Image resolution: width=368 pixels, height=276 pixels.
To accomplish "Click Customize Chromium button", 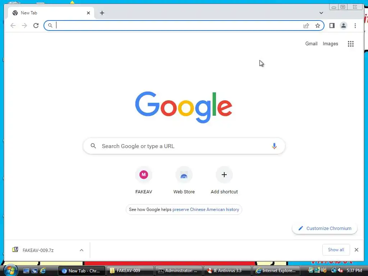I will (x=325, y=228).
